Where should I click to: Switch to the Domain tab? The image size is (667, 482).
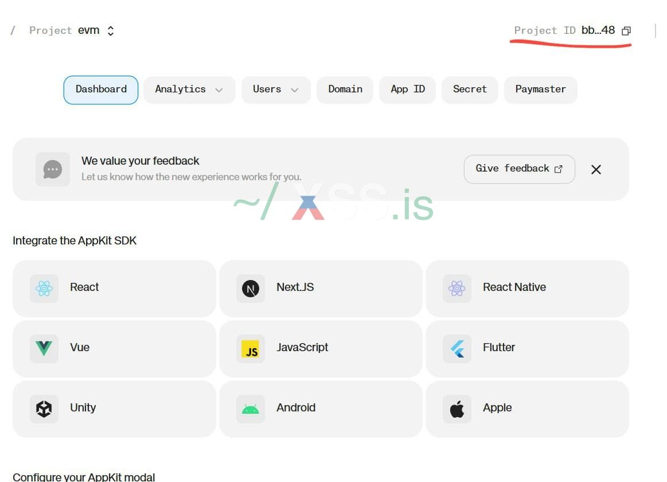point(345,90)
